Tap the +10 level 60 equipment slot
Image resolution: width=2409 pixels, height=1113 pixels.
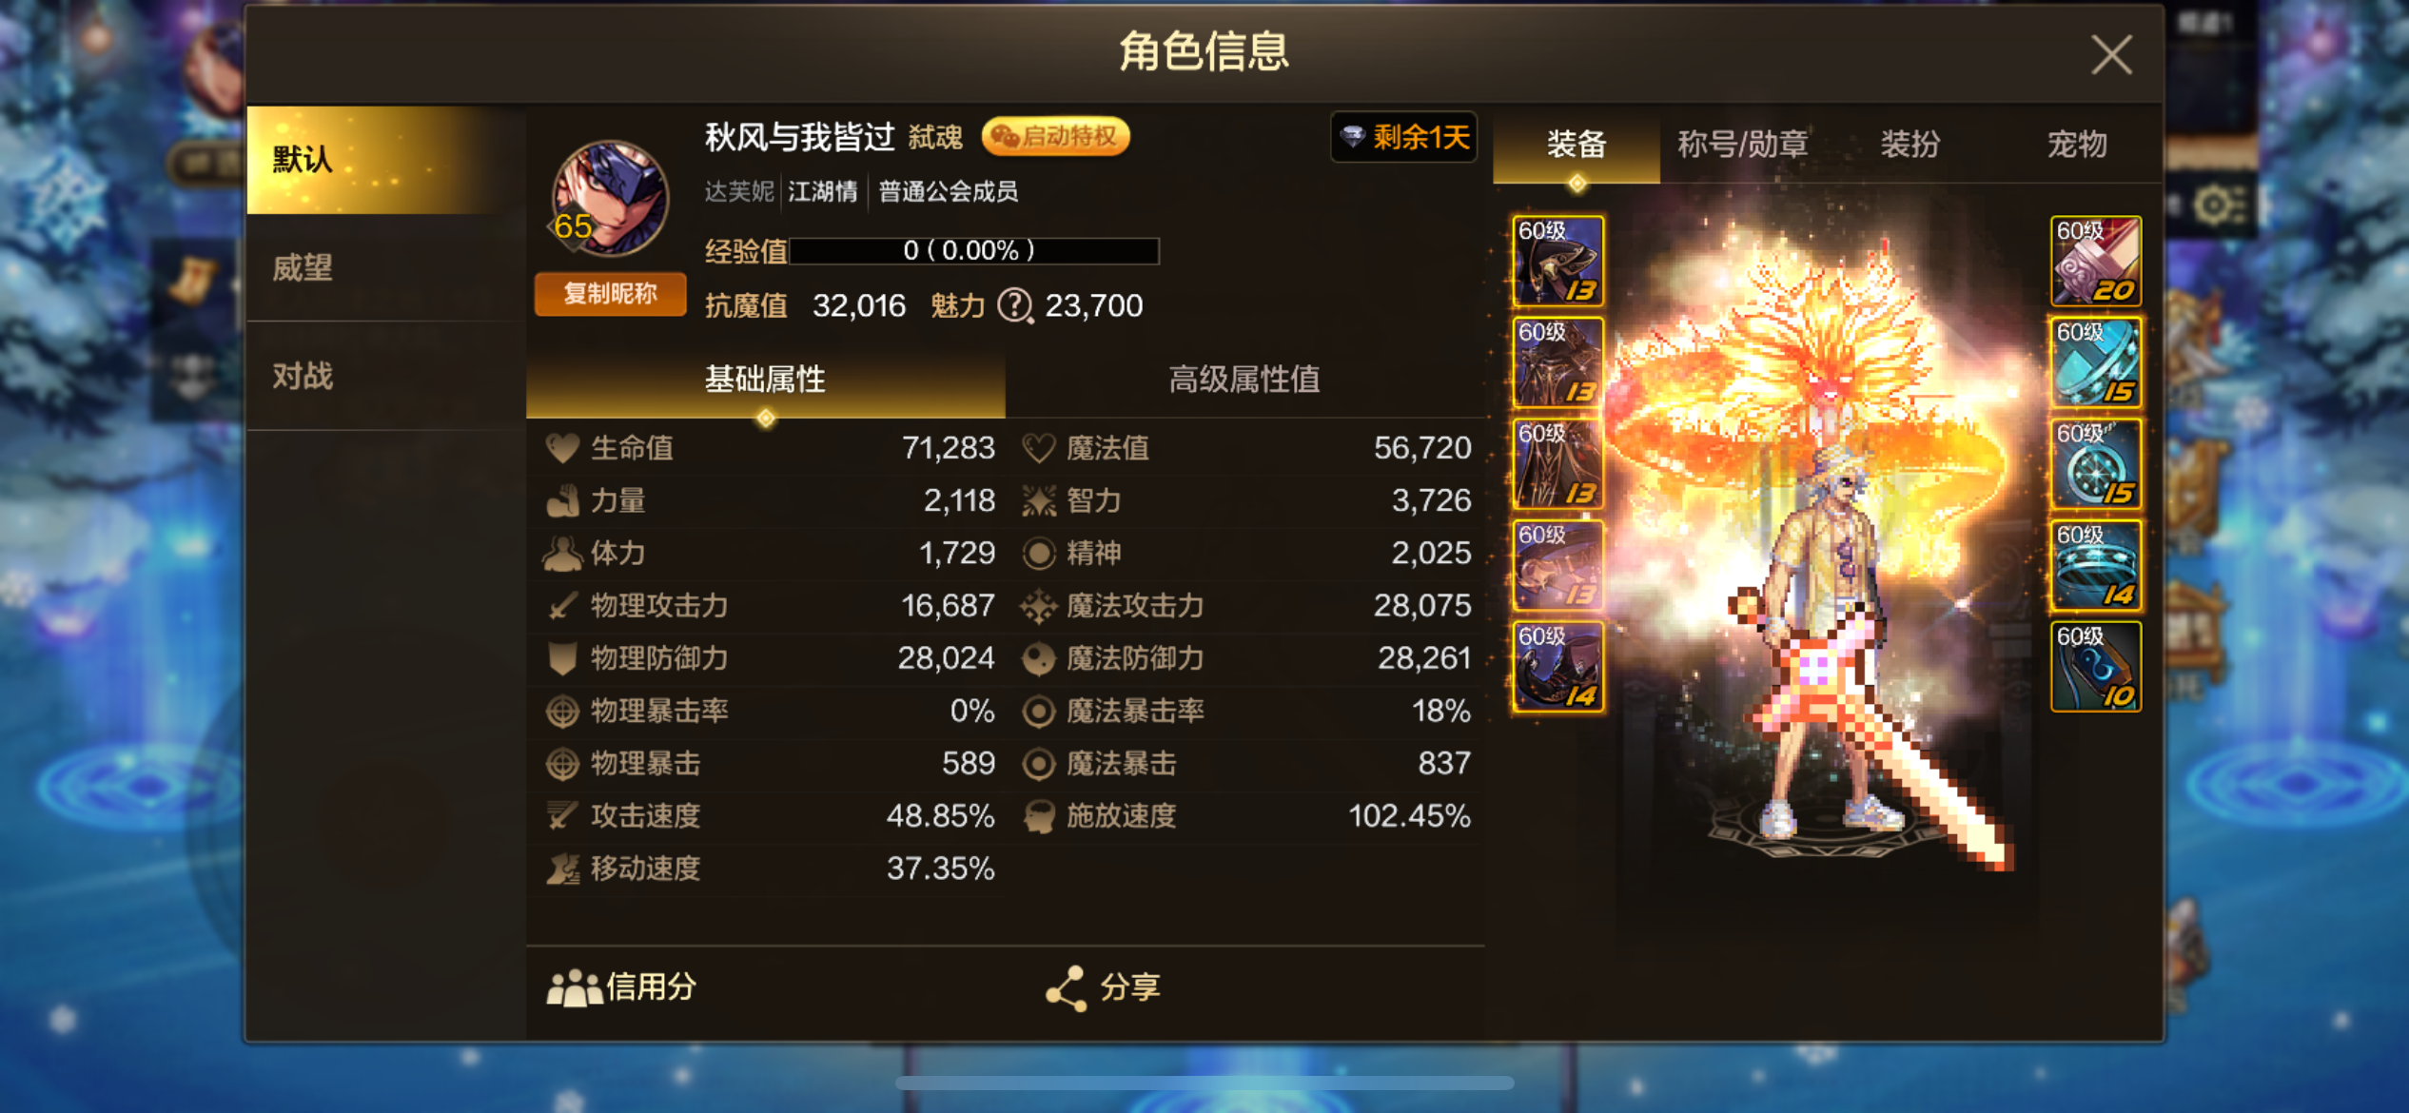pos(2095,666)
